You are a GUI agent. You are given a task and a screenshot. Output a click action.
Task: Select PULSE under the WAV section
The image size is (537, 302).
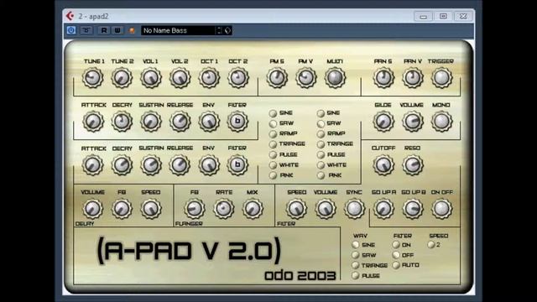[x=356, y=276]
